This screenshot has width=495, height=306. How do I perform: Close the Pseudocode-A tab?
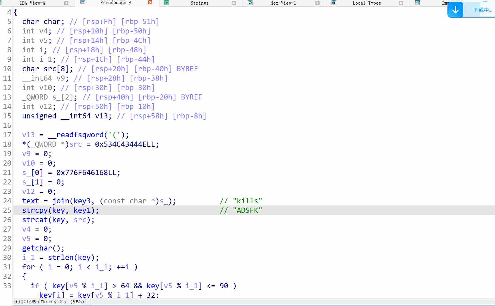[x=150, y=3]
